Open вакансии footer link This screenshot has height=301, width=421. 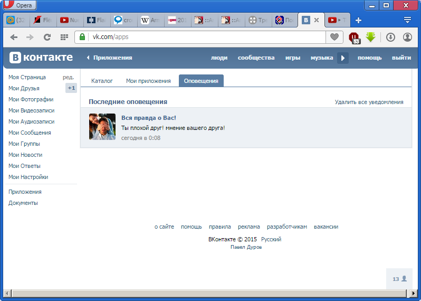coord(326,227)
